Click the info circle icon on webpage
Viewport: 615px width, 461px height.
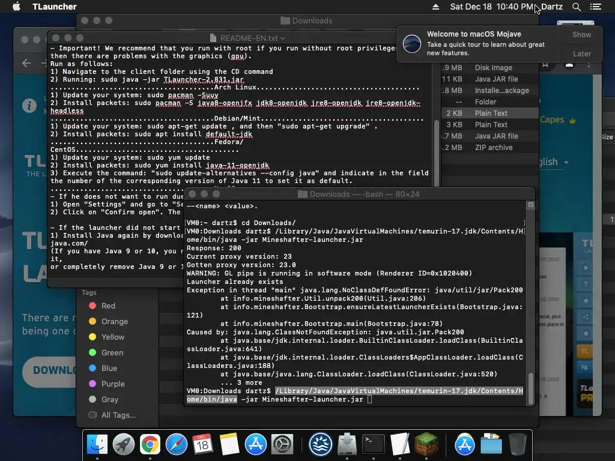[29, 106]
